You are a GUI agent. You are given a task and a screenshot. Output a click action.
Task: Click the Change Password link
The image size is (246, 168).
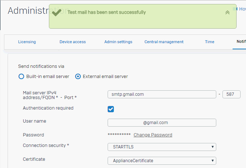pos(153,135)
